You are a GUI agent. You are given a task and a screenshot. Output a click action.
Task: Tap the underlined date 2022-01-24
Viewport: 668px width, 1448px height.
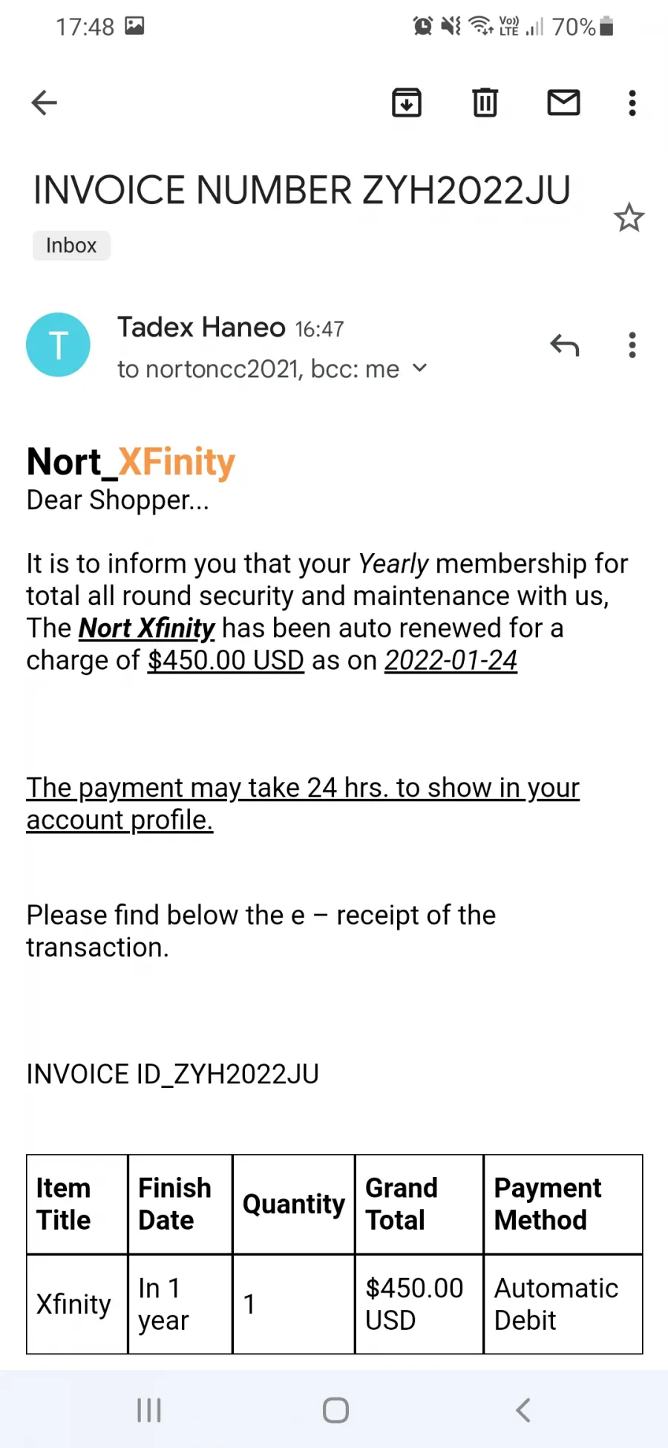(x=451, y=660)
